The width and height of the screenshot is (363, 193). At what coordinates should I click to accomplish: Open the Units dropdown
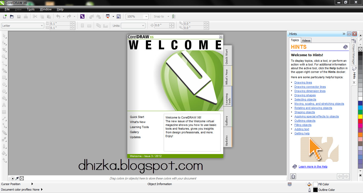click(x=143, y=26)
